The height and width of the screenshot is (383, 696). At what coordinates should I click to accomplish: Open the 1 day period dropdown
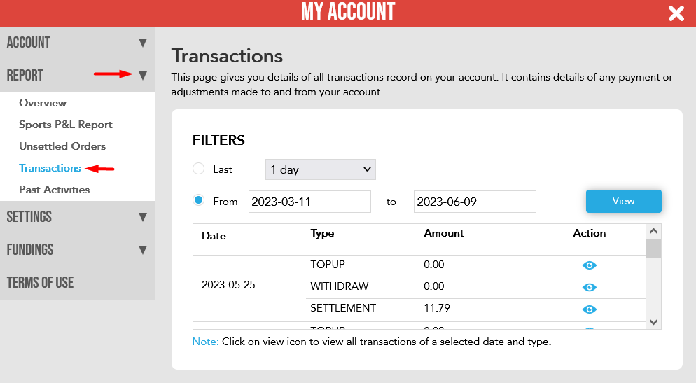[x=321, y=169]
